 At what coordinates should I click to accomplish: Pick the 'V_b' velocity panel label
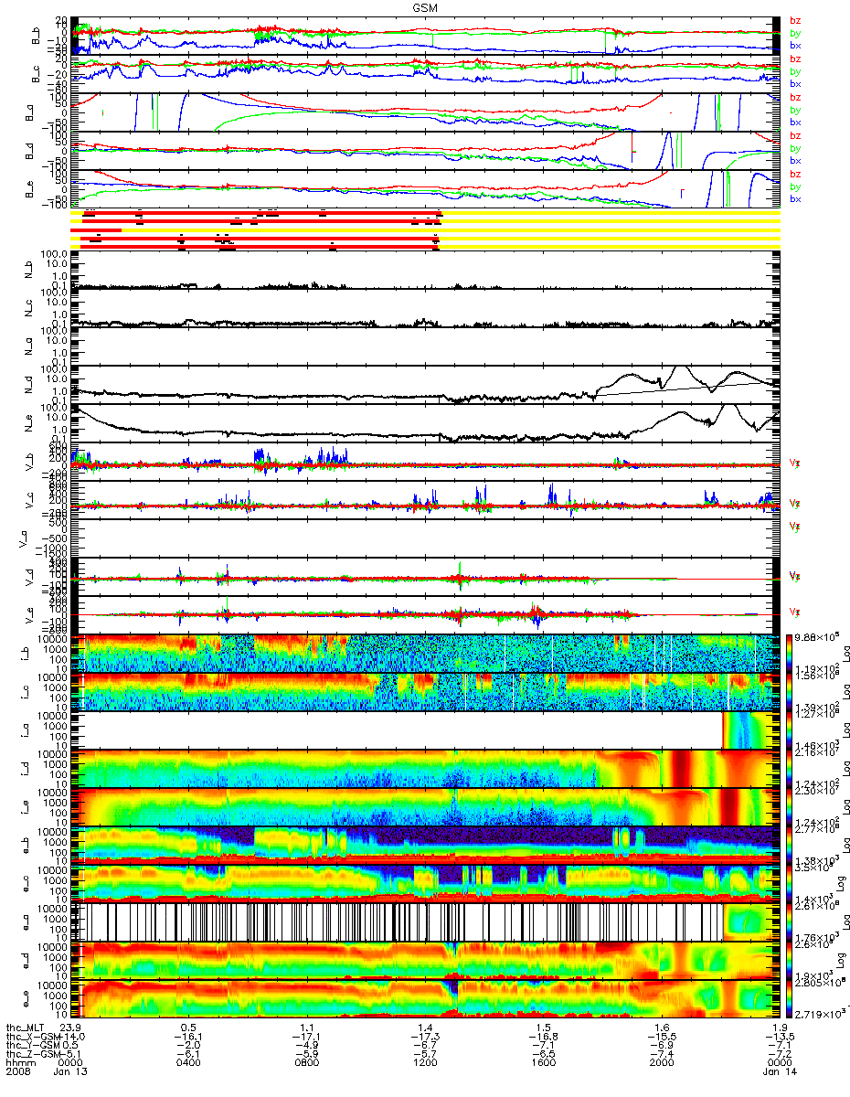coord(27,463)
